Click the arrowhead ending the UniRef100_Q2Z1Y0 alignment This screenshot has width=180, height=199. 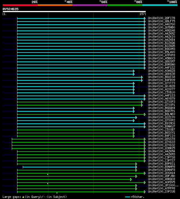pyautogui.click(x=136, y=118)
